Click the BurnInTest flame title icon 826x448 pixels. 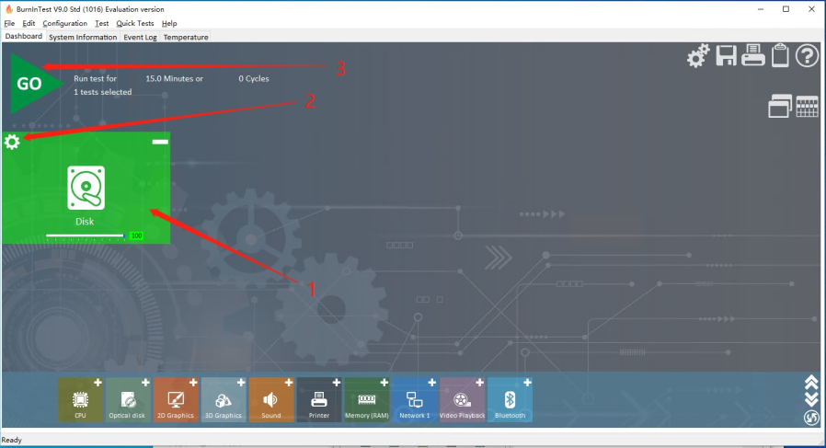(x=8, y=9)
